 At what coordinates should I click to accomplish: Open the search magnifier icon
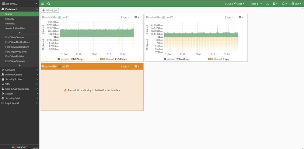coord(48,4)
